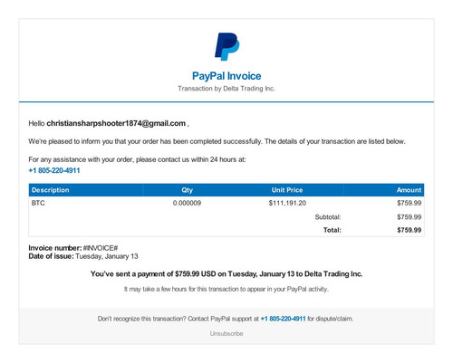
Task: Click the Date of issue value
Action: point(107,256)
